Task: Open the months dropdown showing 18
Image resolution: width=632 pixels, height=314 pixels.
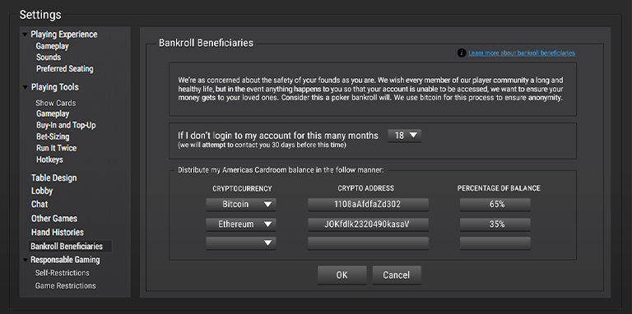Action: [x=405, y=136]
